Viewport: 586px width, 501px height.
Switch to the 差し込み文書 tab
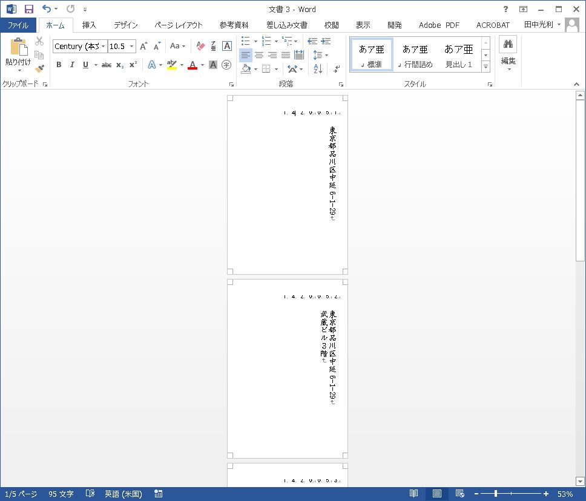coord(287,25)
